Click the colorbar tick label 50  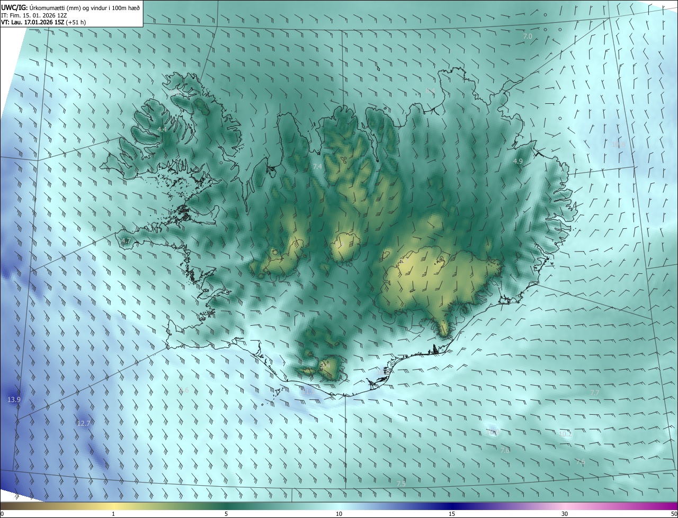(674, 514)
